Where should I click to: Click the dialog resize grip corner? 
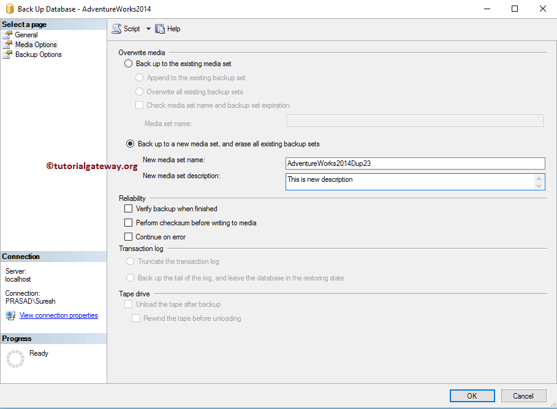coord(553,404)
